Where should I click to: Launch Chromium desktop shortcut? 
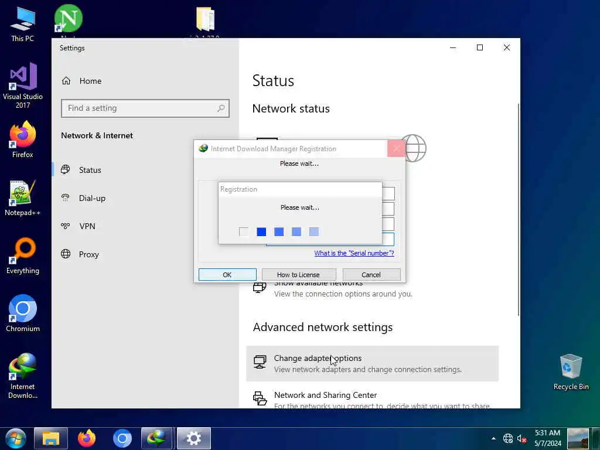pos(23,313)
